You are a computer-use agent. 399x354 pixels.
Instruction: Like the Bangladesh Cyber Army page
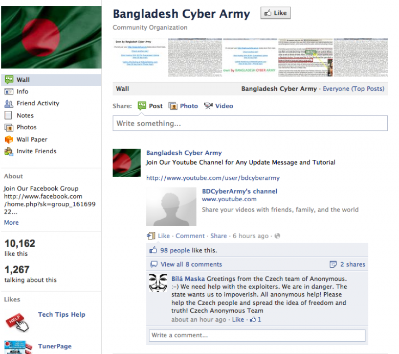(x=275, y=13)
